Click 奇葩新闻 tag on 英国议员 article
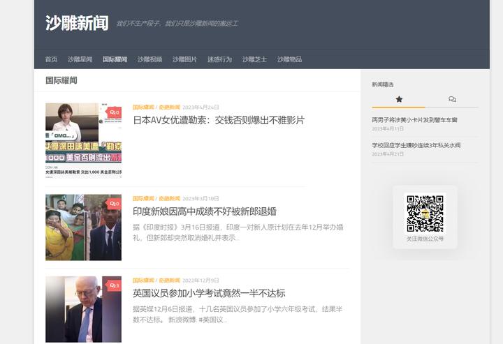The image size is (503, 344). [x=169, y=281]
